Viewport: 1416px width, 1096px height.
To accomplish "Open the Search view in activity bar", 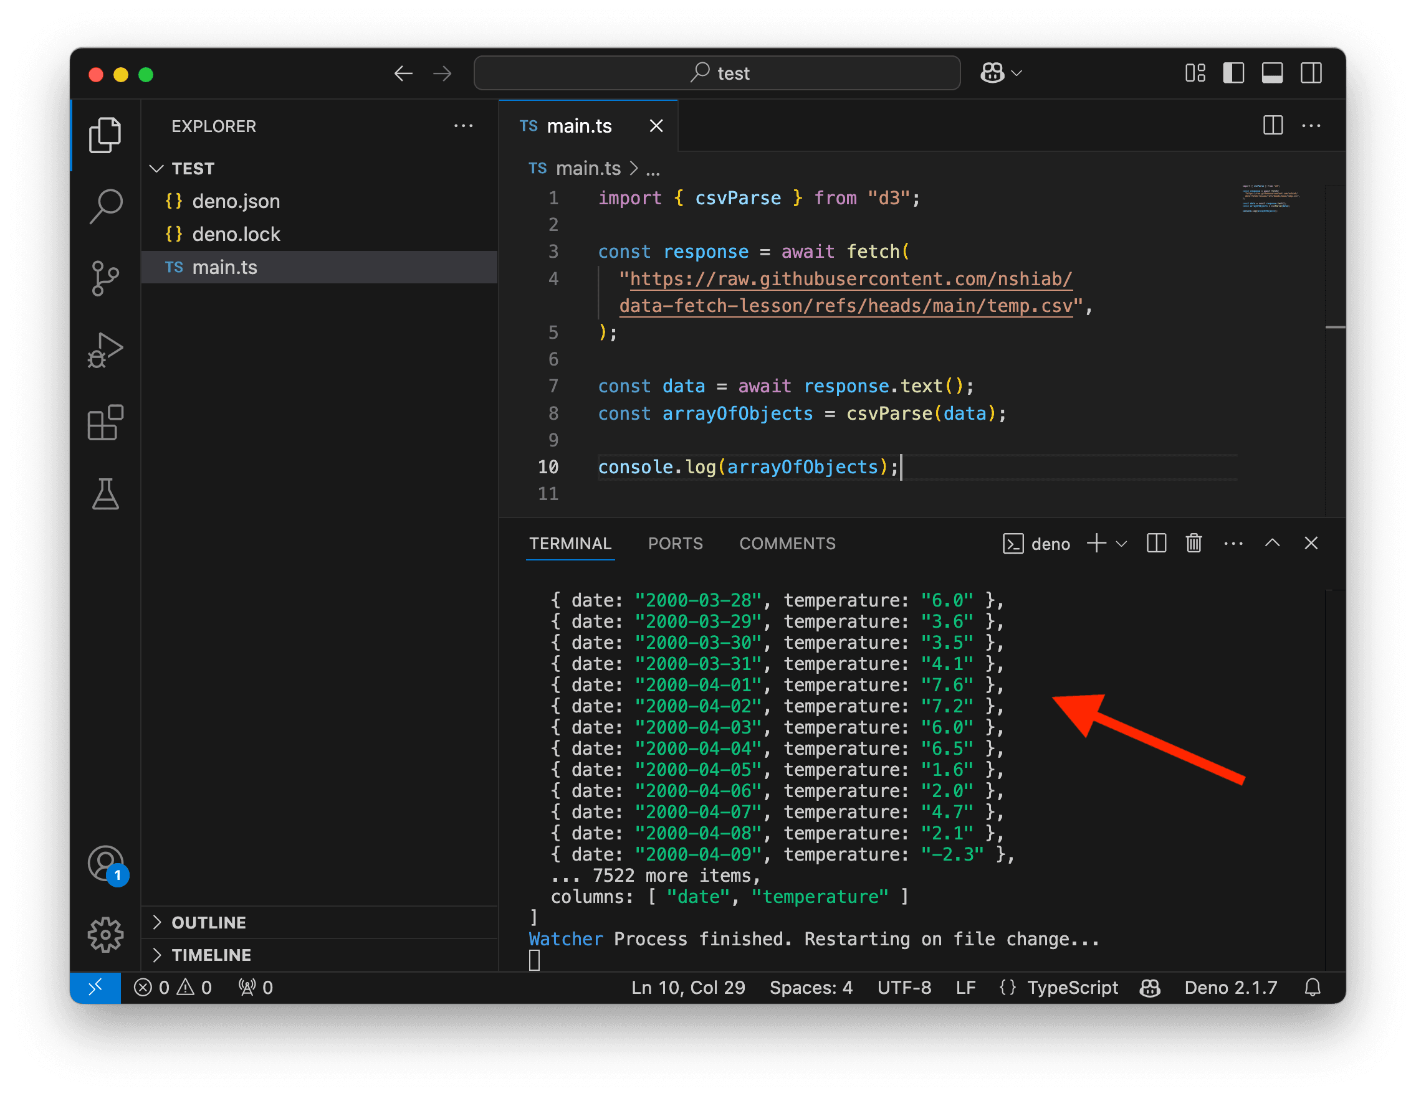I will [x=105, y=207].
